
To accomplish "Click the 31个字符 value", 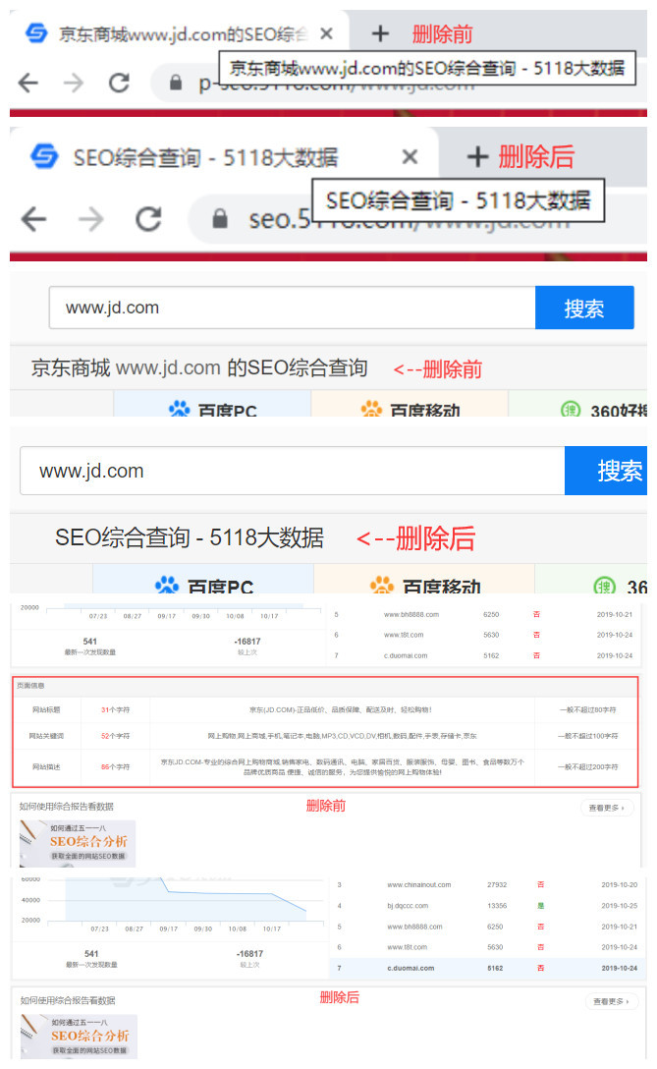I will click(x=115, y=709).
